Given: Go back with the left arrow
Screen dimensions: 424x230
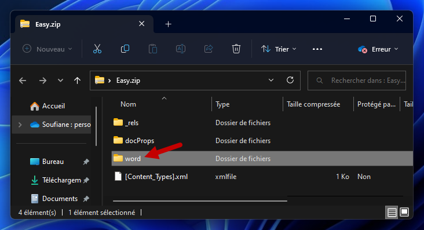Looking at the screenshot, I should click(23, 81).
